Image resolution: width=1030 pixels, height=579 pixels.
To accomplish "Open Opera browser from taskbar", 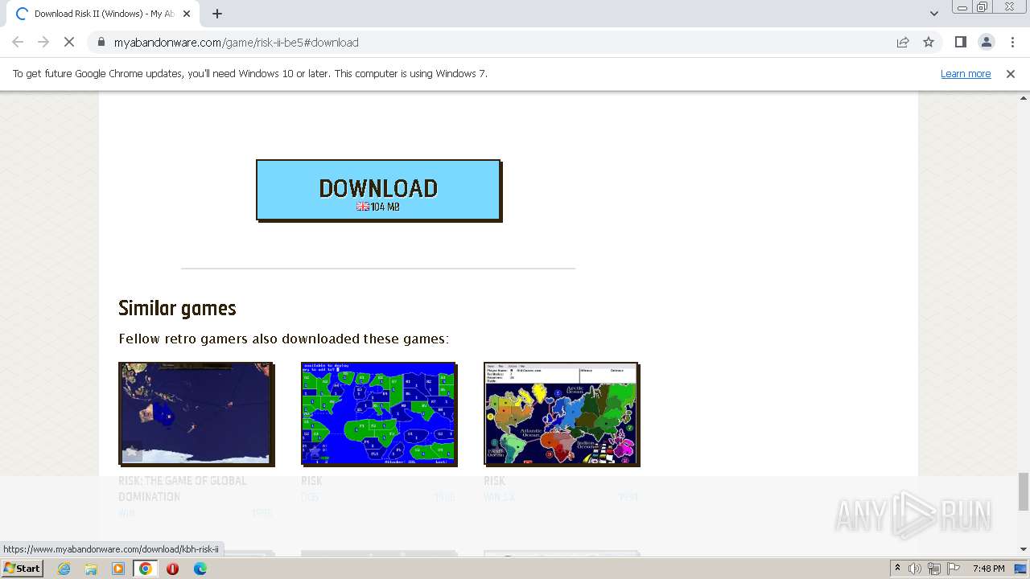I will pyautogui.click(x=172, y=569).
